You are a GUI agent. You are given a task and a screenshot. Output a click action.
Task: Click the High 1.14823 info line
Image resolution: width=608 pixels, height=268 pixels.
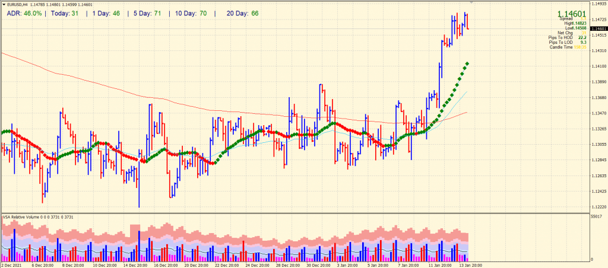coord(575,24)
